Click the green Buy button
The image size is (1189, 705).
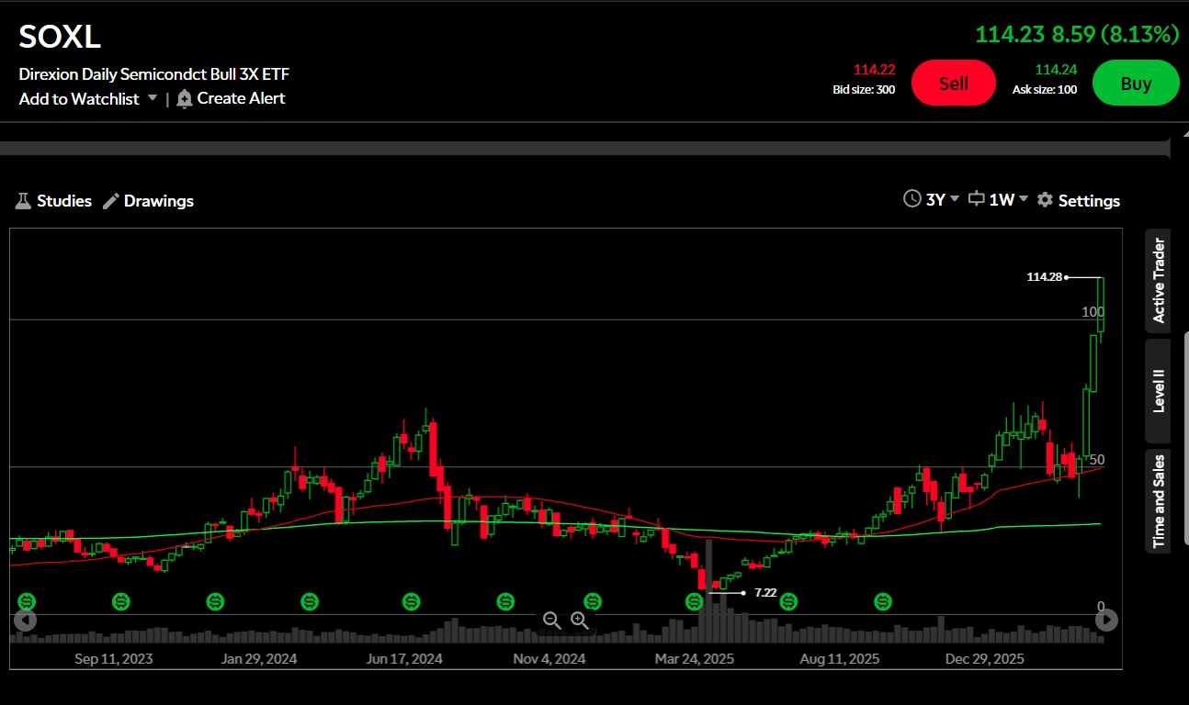click(x=1136, y=83)
